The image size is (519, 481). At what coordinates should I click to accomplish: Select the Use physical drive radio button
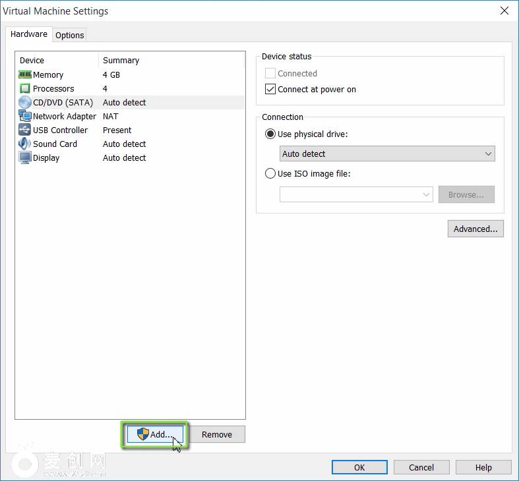[270, 134]
